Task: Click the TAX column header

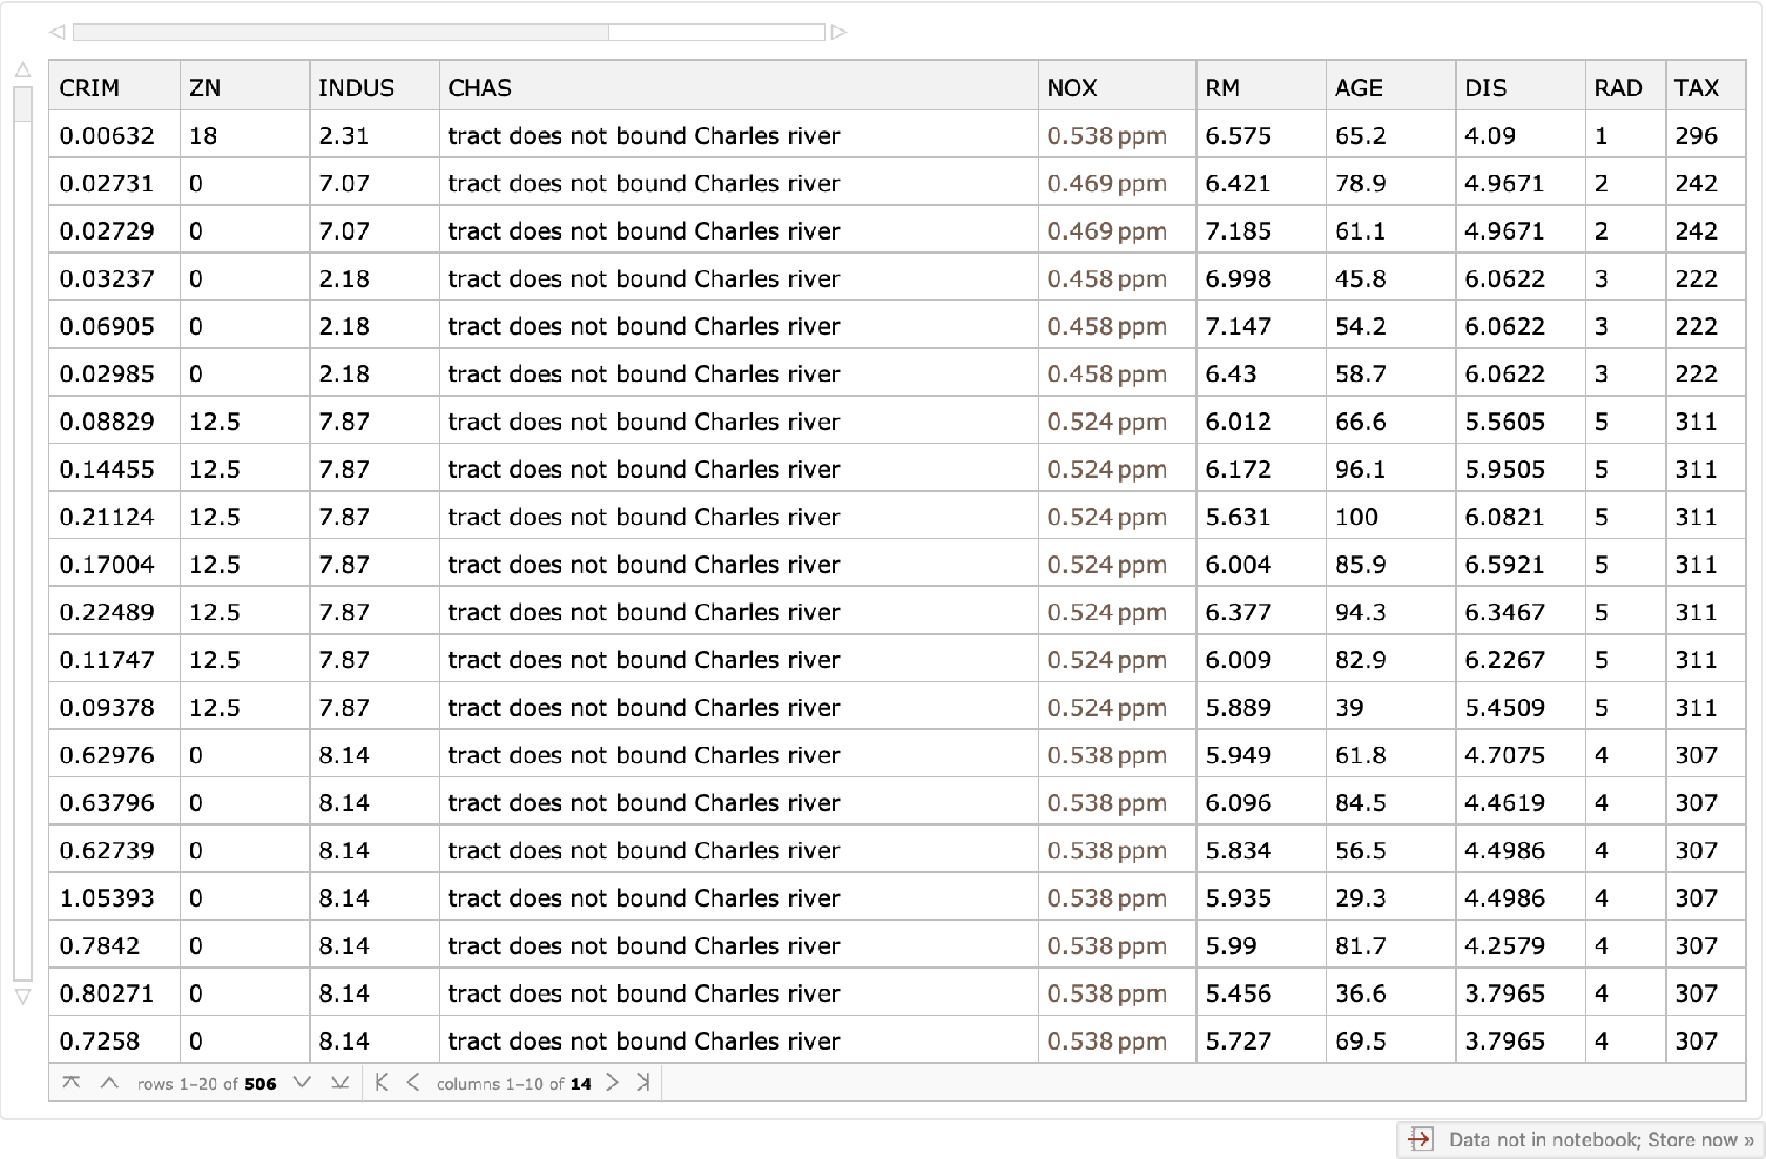Action: 1696,88
